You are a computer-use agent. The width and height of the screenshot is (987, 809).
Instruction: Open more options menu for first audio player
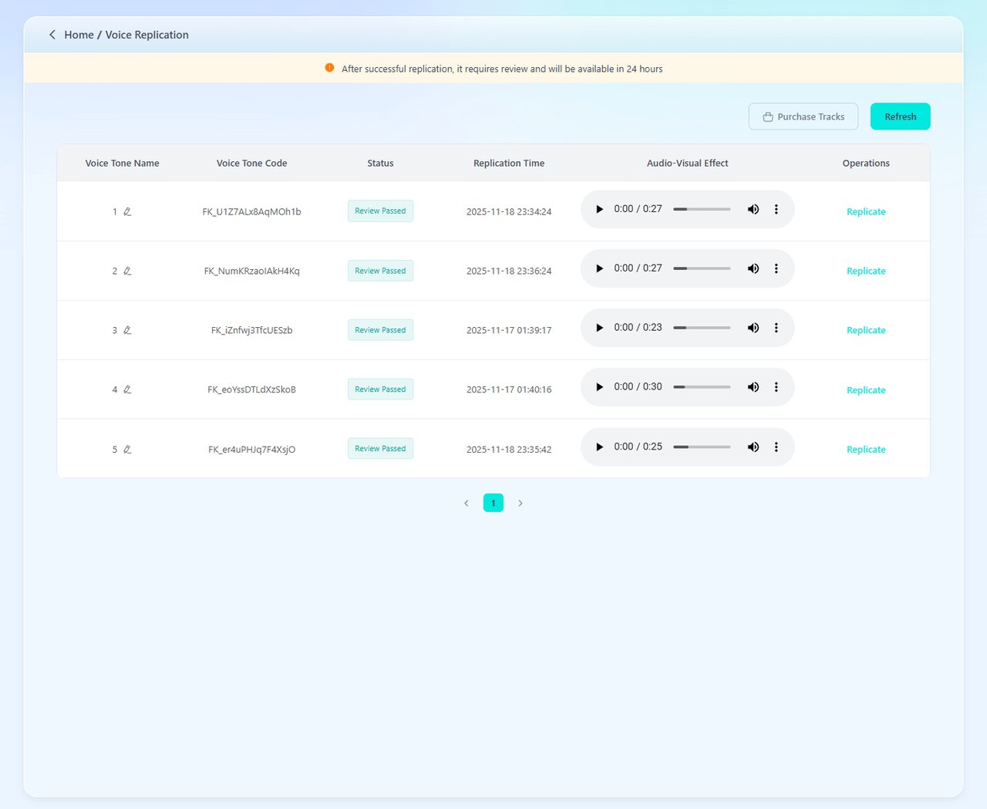[776, 209]
